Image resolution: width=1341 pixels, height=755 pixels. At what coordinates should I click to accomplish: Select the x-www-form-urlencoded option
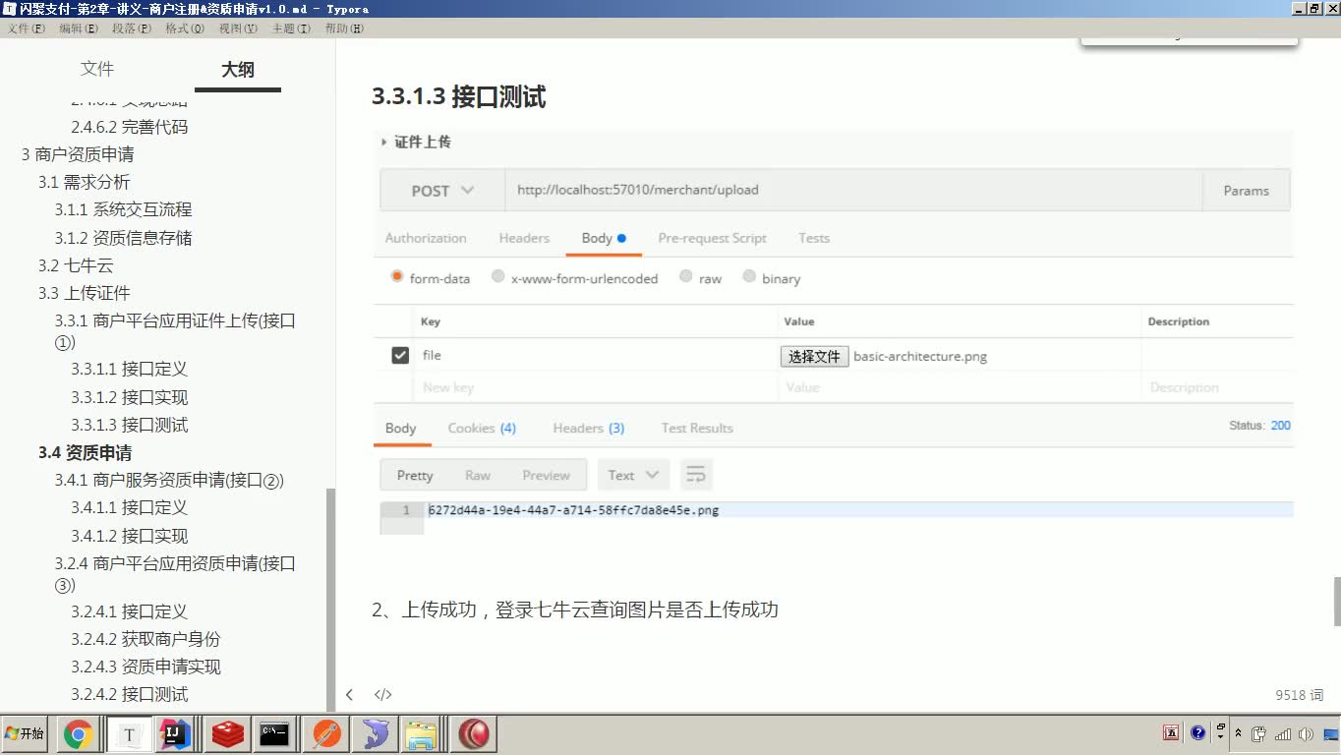497,278
